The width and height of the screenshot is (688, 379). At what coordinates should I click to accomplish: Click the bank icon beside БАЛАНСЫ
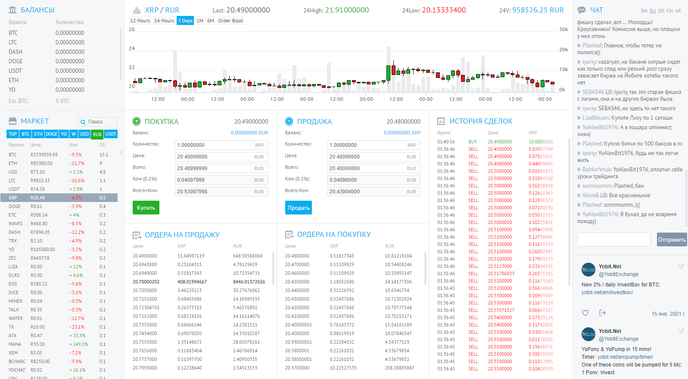12,10
